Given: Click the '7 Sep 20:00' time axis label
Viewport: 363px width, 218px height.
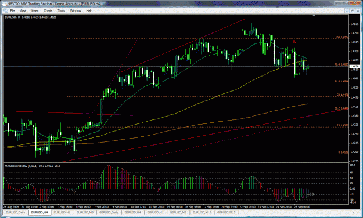Looking at the screenshot, I should (101, 207).
